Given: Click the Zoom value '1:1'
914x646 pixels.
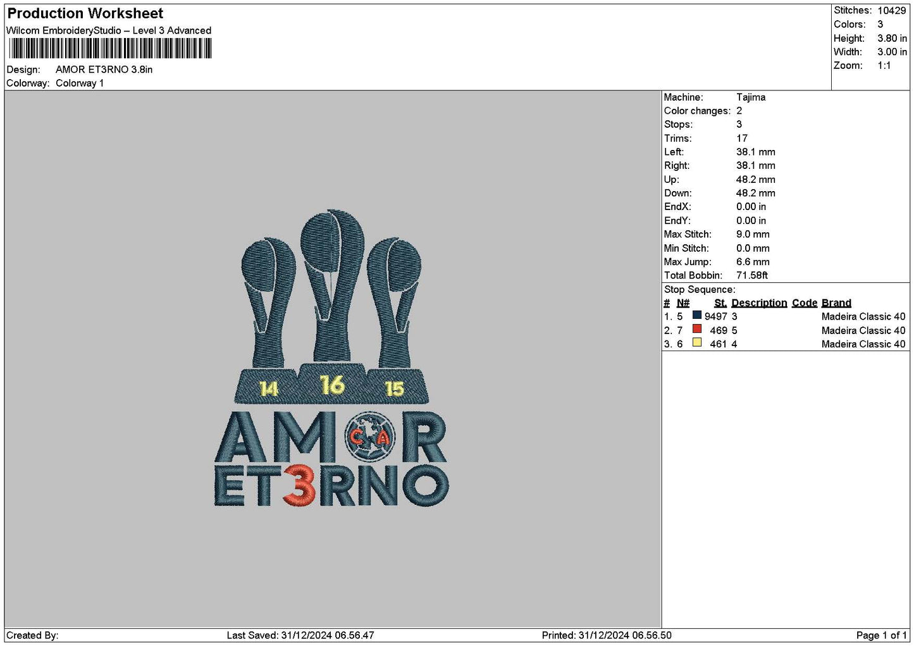Looking at the screenshot, I should click(x=884, y=66).
